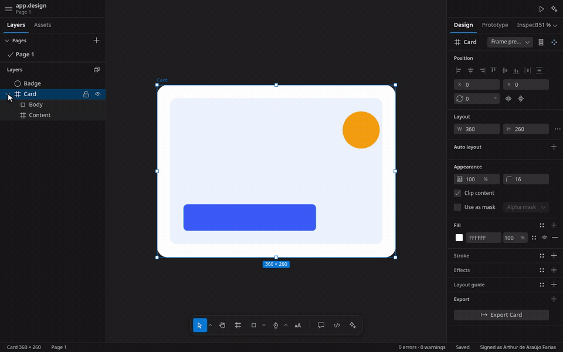Screen dimensions: 563x352
Task: Align left
Action: 459,70
